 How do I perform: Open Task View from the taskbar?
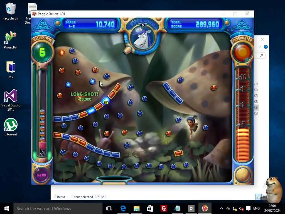109,208
